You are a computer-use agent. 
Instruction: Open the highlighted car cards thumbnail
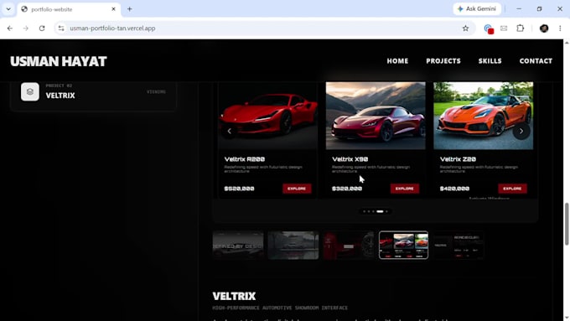click(x=403, y=246)
